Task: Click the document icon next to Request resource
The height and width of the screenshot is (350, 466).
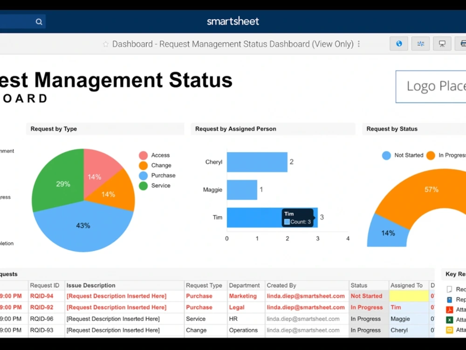Action: [449, 289]
